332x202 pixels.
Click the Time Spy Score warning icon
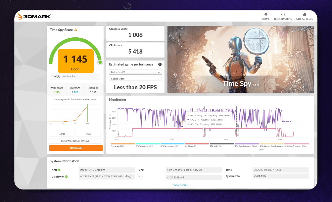click(x=76, y=30)
